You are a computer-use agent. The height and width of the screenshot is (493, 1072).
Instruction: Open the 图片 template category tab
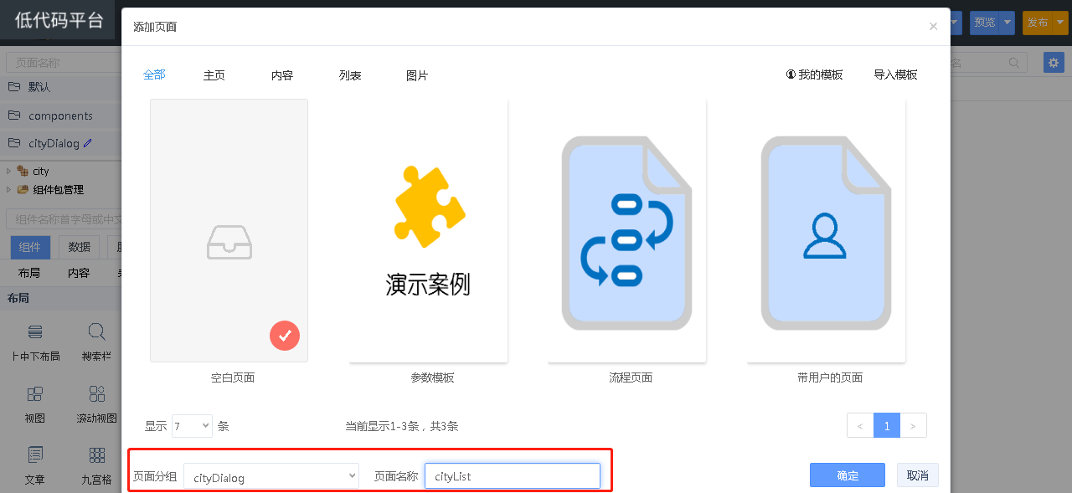point(417,75)
